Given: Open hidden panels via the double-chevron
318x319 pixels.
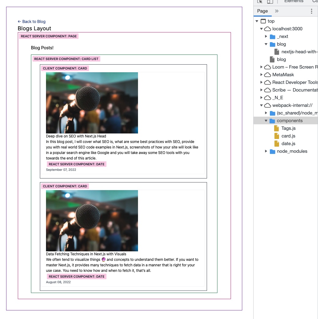Looking at the screenshot, I should pyautogui.click(x=276, y=11).
